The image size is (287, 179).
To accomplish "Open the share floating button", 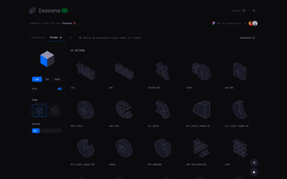I will 254,163.
